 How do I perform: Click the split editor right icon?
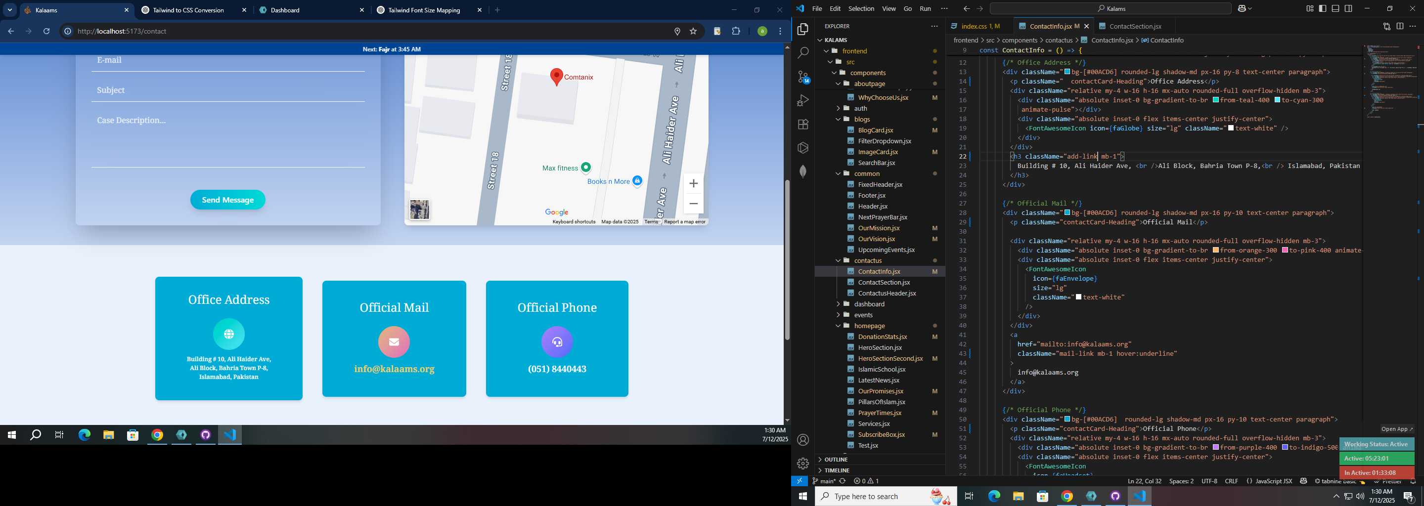[x=1400, y=26]
